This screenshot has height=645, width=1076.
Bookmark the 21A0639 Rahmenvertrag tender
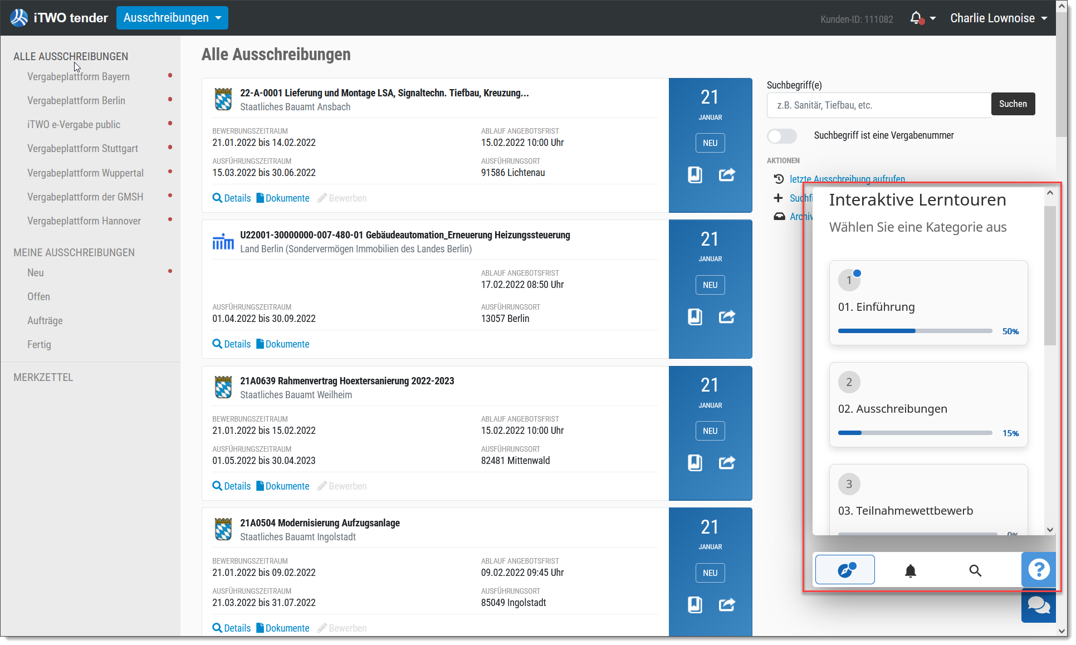pyautogui.click(x=695, y=463)
